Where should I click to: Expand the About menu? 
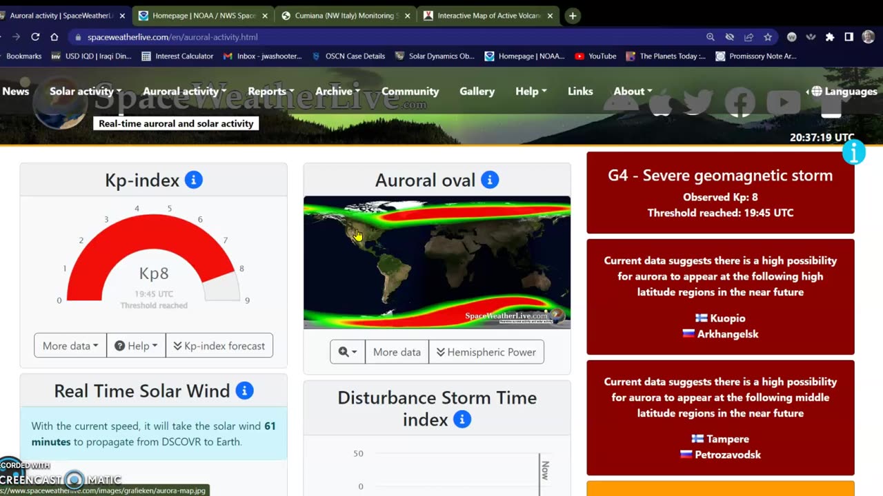pyautogui.click(x=633, y=91)
